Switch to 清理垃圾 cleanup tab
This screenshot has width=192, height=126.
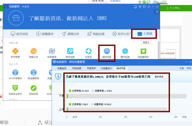pyautogui.click(x=70, y=34)
